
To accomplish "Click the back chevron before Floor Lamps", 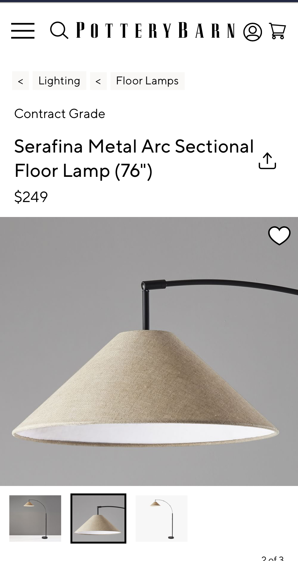I will 98,81.
